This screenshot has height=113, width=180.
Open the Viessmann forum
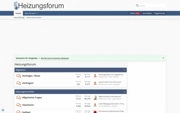pyautogui.click(x=28, y=105)
